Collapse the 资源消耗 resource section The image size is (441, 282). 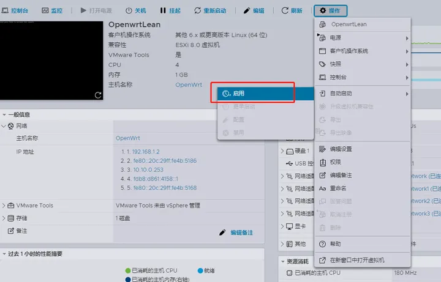282,261
